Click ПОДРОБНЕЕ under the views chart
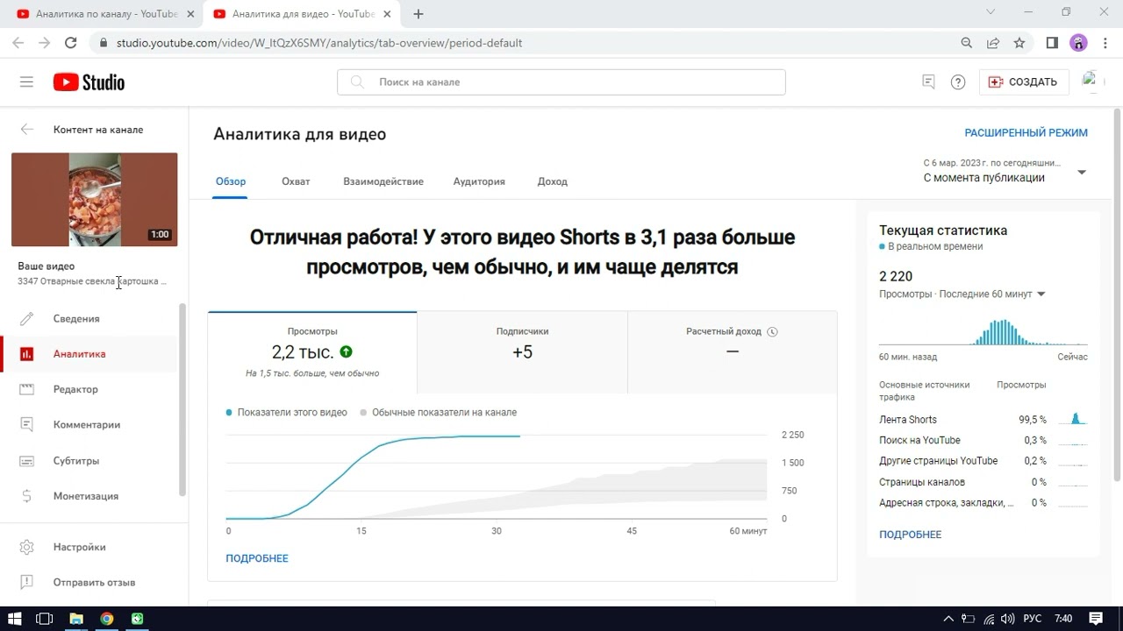The height and width of the screenshot is (631, 1123). point(257,558)
